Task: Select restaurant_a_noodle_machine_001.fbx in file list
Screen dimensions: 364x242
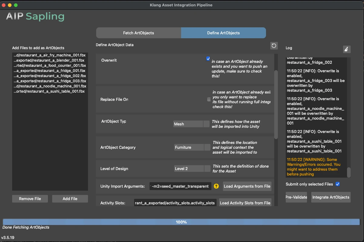Action: click(x=50, y=86)
